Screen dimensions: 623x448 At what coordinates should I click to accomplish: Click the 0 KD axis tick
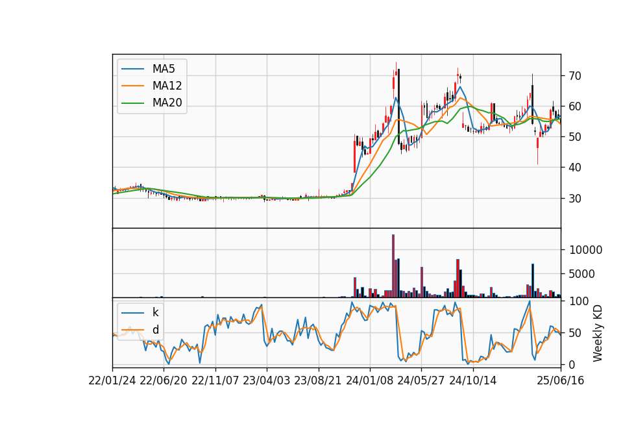572,364
